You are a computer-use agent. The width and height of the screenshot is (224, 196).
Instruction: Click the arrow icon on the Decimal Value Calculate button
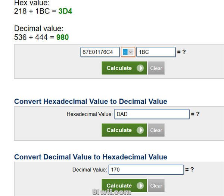[x=140, y=186]
